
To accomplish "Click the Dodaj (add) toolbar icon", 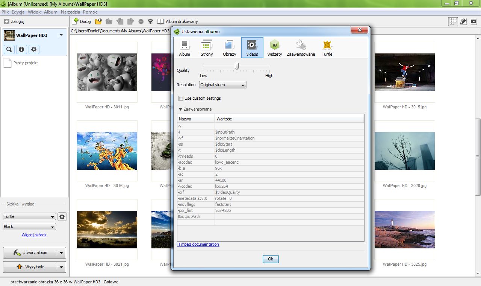I will pyautogui.click(x=76, y=21).
